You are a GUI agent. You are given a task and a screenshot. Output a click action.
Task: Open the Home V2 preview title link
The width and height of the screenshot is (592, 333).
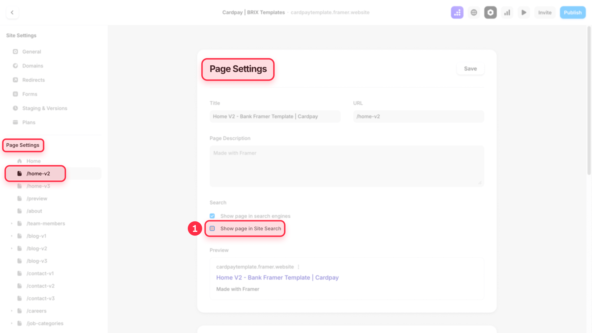277,277
